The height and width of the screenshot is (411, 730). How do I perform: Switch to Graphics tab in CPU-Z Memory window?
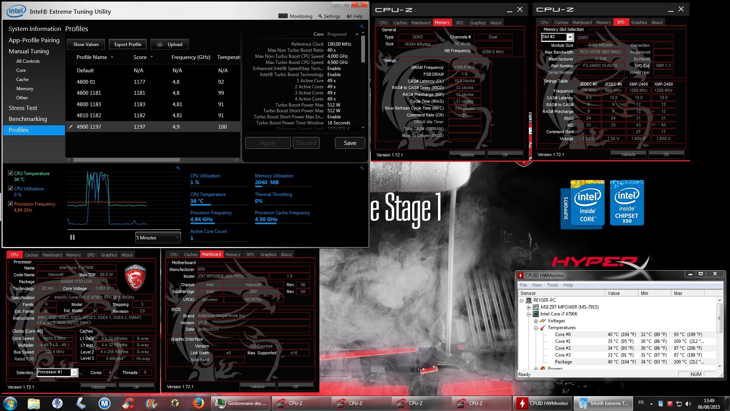coord(478,23)
